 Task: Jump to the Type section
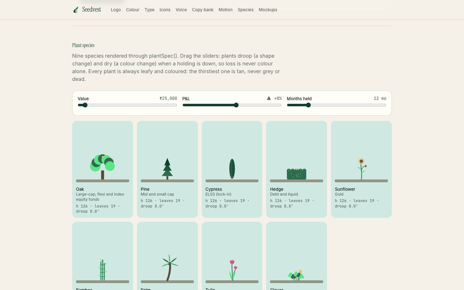click(x=150, y=10)
